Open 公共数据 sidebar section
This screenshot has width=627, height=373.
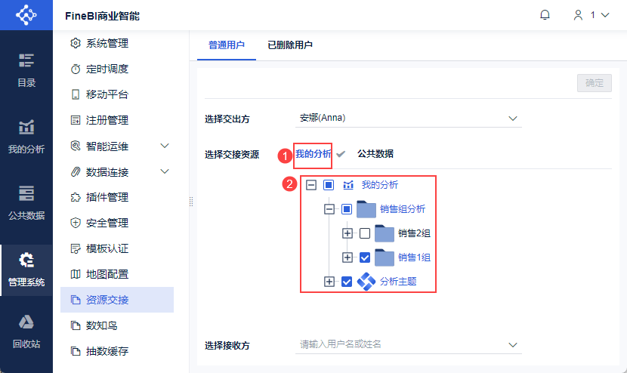(x=26, y=202)
